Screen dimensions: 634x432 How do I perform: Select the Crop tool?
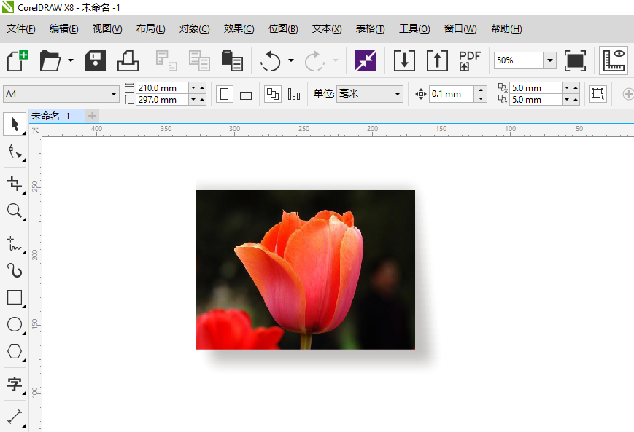(14, 183)
